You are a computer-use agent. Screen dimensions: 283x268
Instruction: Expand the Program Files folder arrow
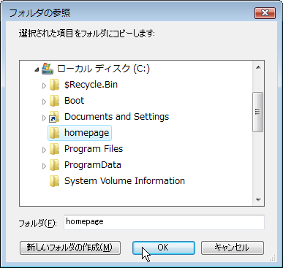(x=44, y=150)
